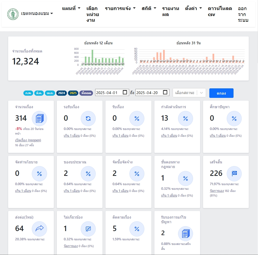Click the start date field 2025-04-01
258x255 pixels.
click(x=112, y=93)
